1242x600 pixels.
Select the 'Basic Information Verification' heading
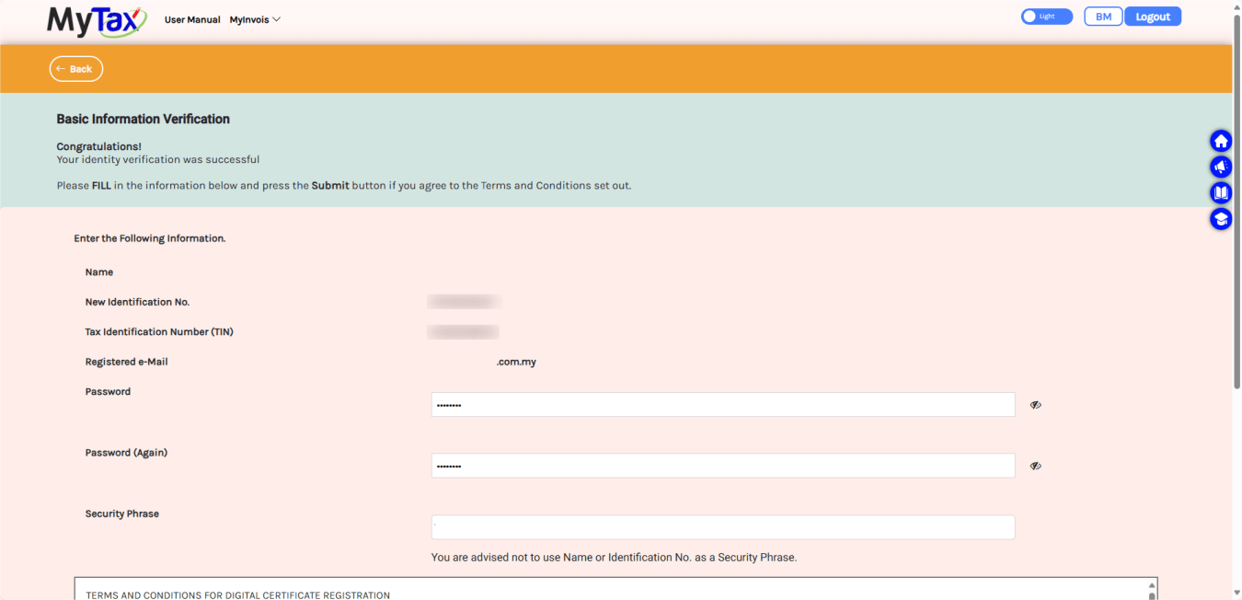pos(144,119)
